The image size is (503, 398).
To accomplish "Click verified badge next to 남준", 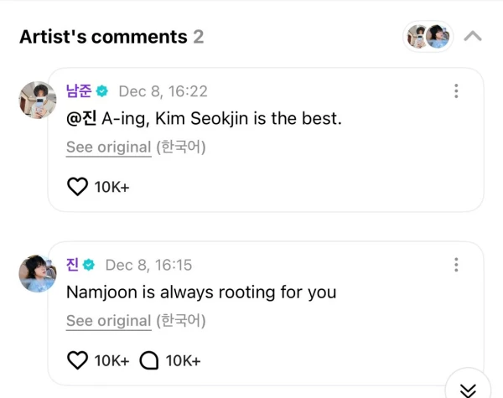I will (x=102, y=91).
